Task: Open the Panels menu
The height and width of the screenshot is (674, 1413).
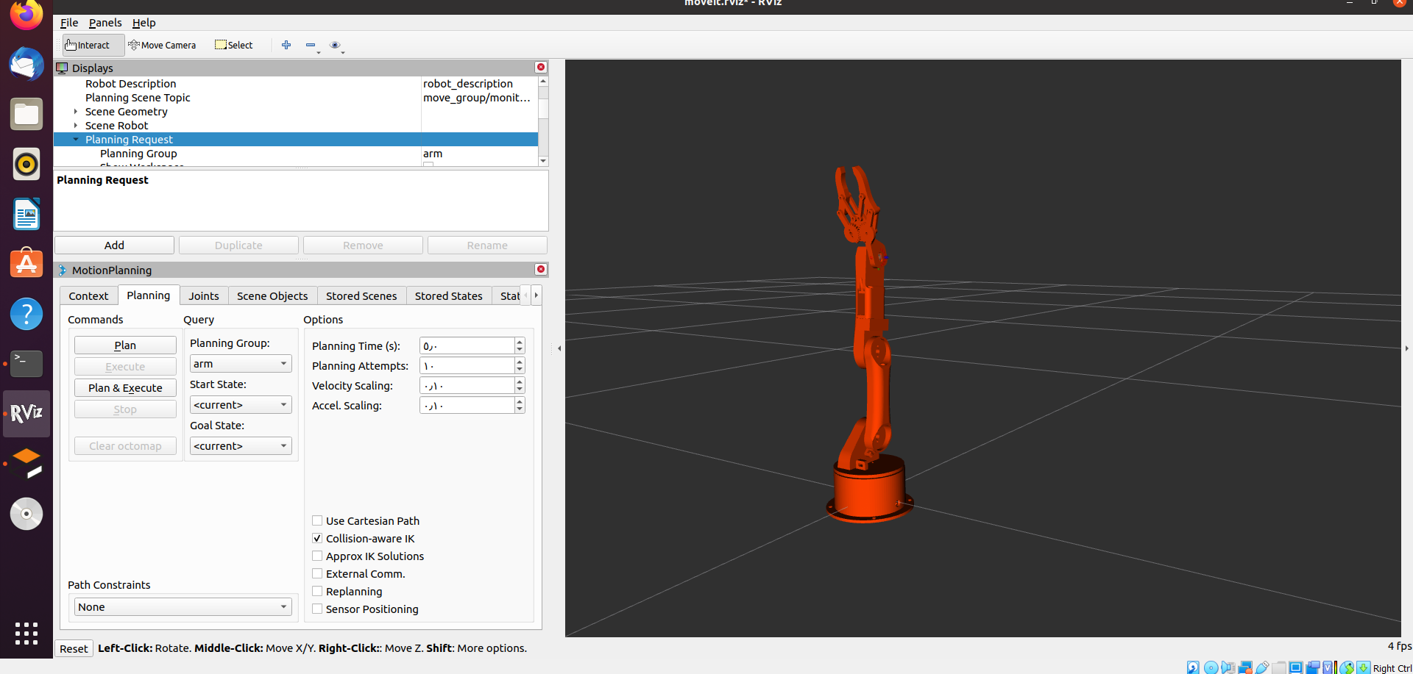Action: [105, 23]
